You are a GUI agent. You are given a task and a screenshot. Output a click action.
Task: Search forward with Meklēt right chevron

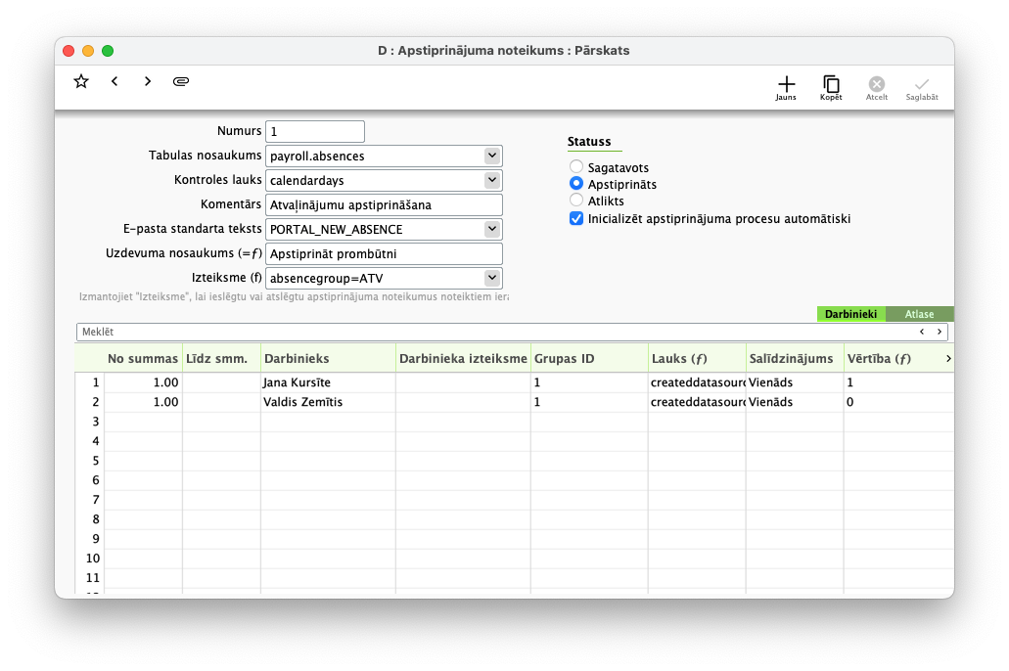(940, 332)
